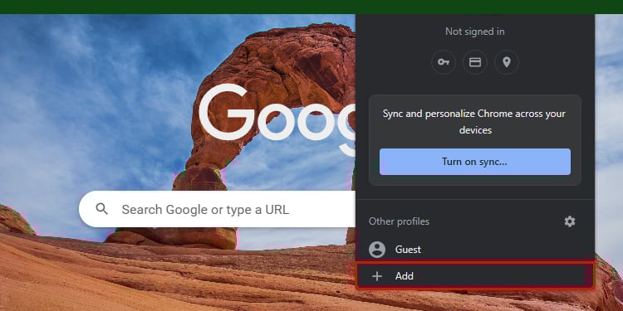Click the Guest profile avatar icon
The height and width of the screenshot is (311, 623).
376,250
